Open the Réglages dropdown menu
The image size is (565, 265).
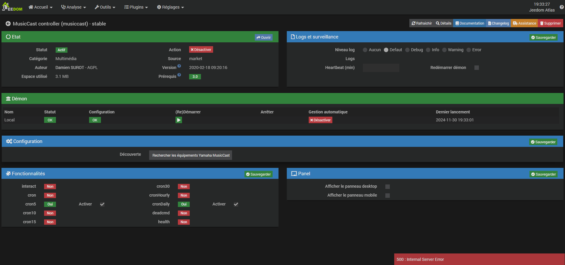point(170,7)
